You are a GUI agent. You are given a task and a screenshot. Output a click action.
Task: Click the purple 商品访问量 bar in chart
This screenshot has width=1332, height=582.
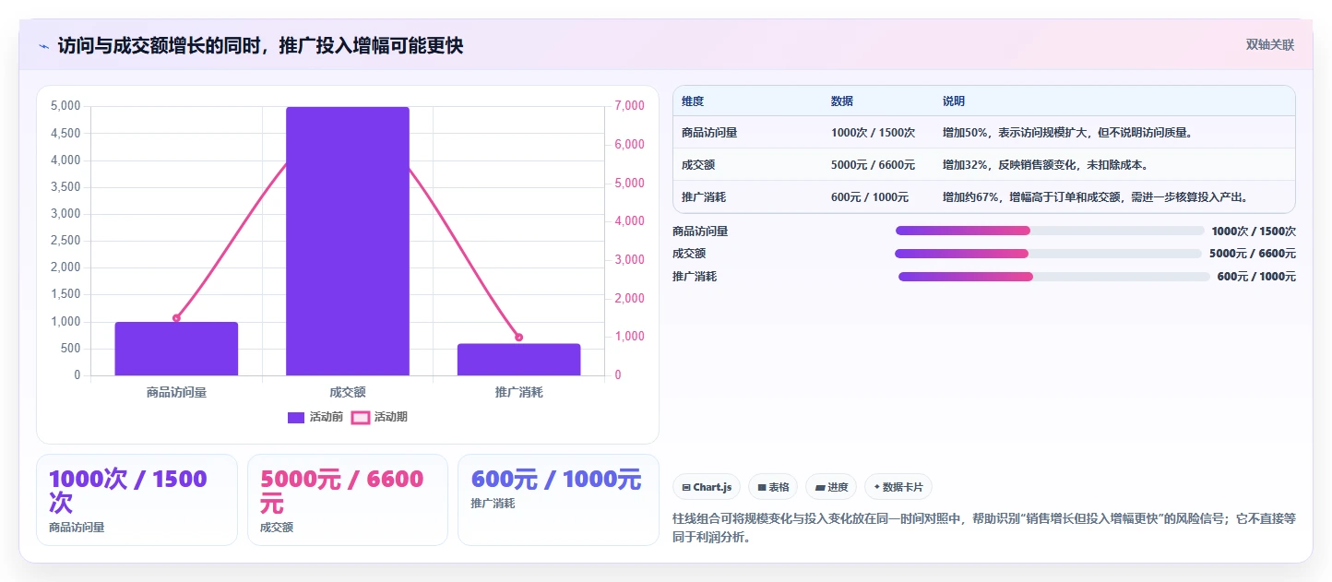point(176,349)
